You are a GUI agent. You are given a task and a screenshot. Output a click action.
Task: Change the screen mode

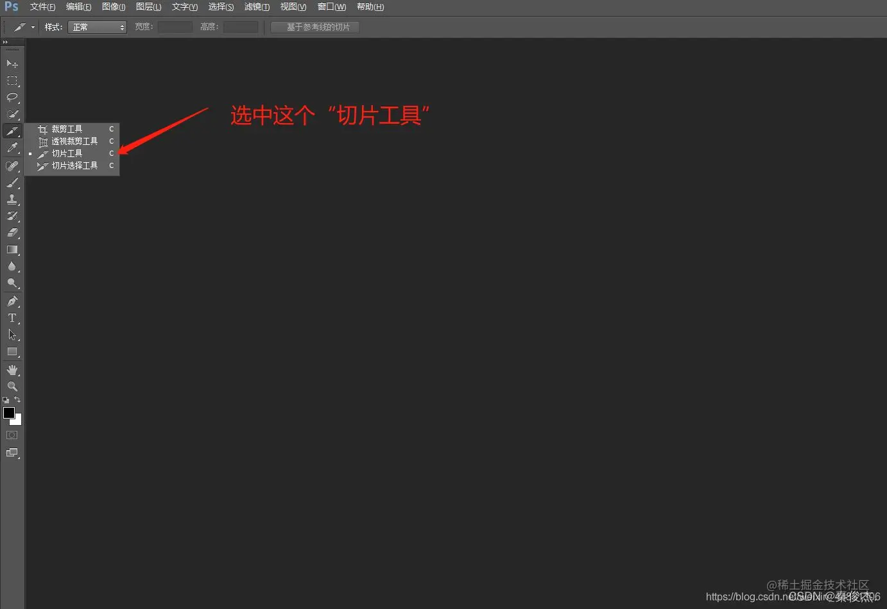12,453
